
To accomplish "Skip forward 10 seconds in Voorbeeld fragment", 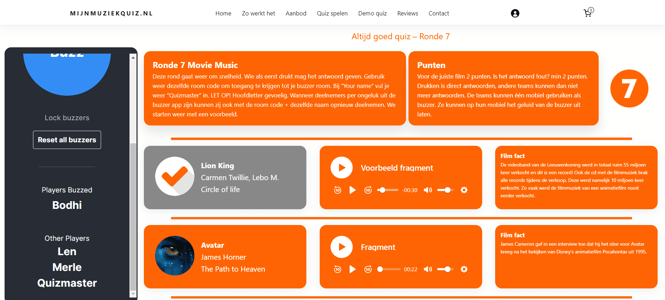I will [368, 190].
